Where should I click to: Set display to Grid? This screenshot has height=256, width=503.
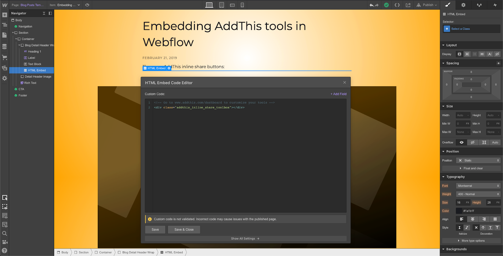tap(475, 54)
